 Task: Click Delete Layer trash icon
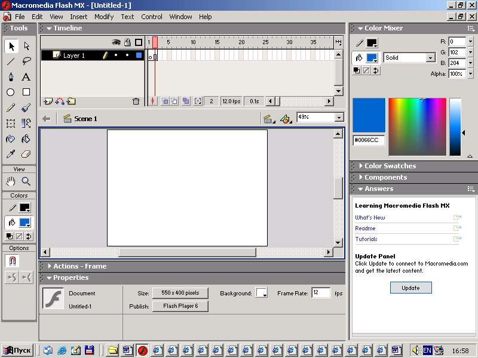coord(136,101)
